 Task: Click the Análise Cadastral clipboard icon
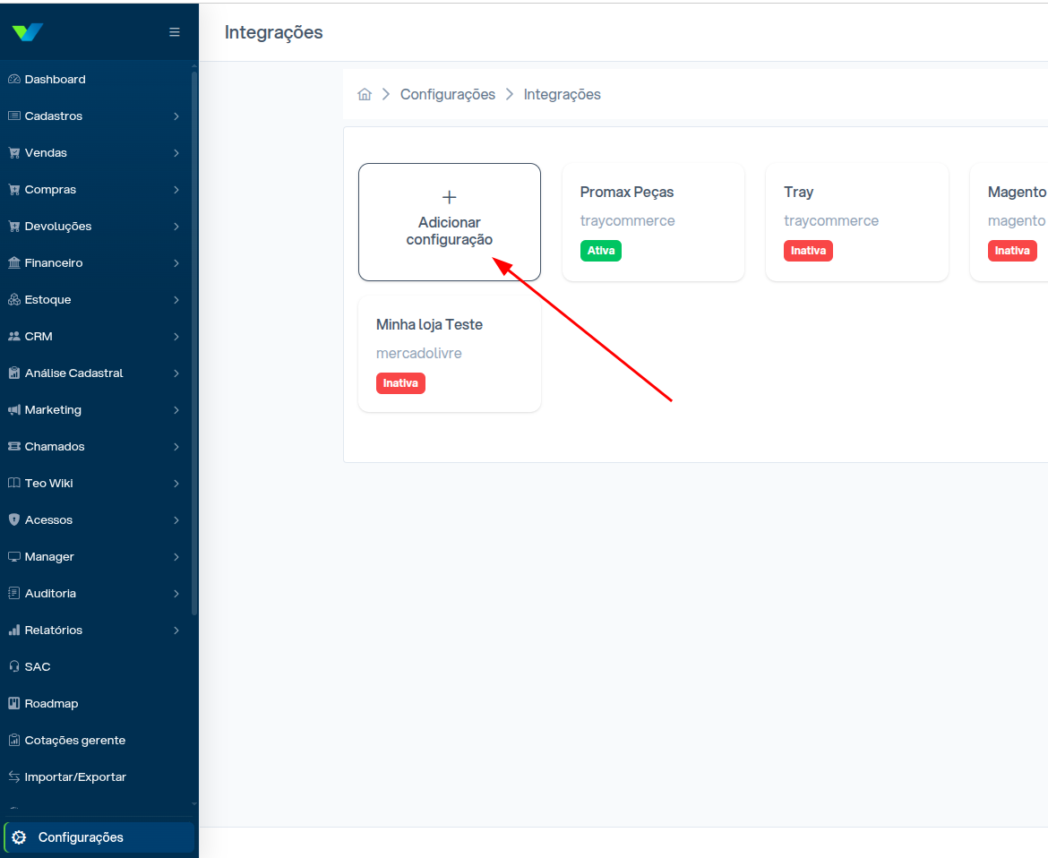click(x=14, y=373)
